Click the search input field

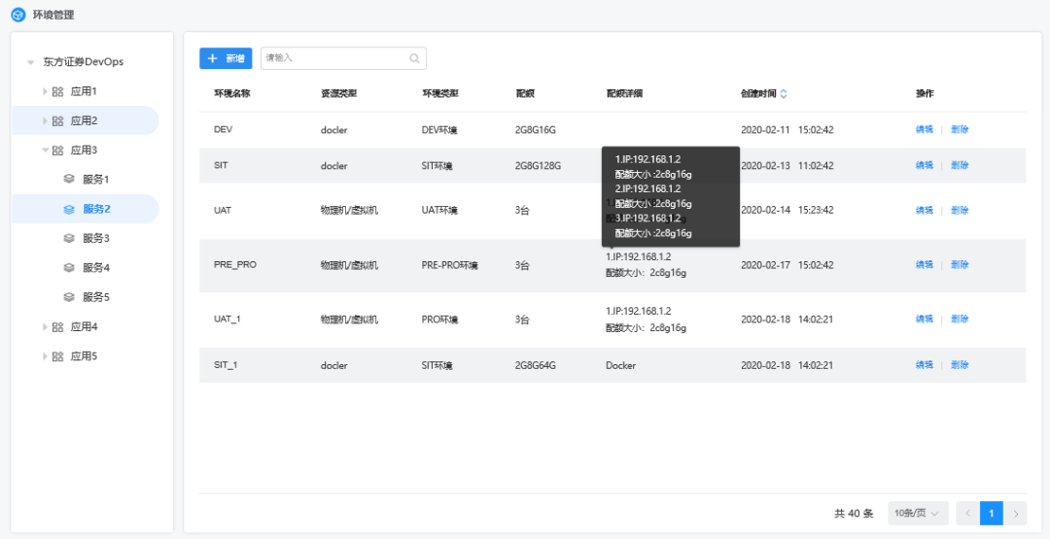(334, 58)
